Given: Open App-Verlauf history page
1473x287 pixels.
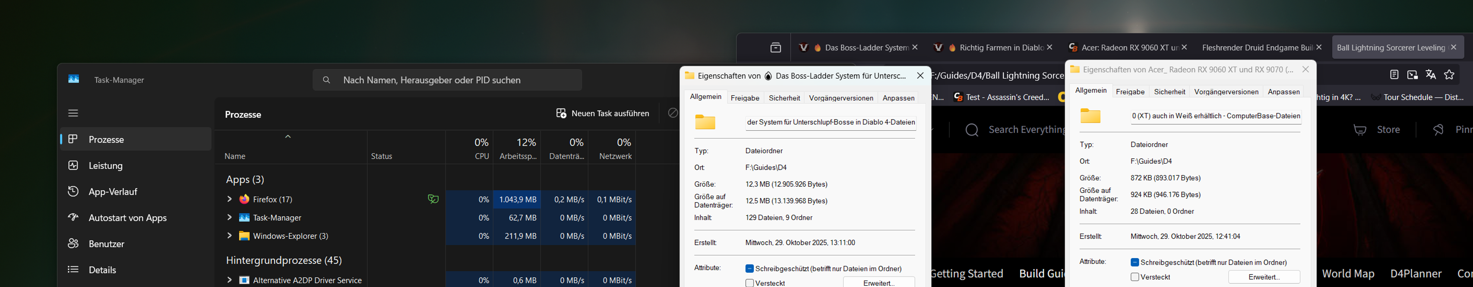Looking at the screenshot, I should [x=136, y=192].
